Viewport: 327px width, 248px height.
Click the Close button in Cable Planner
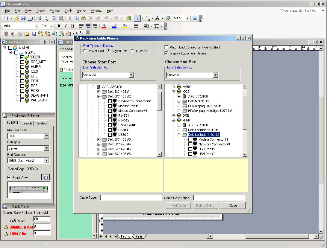pos(233,206)
